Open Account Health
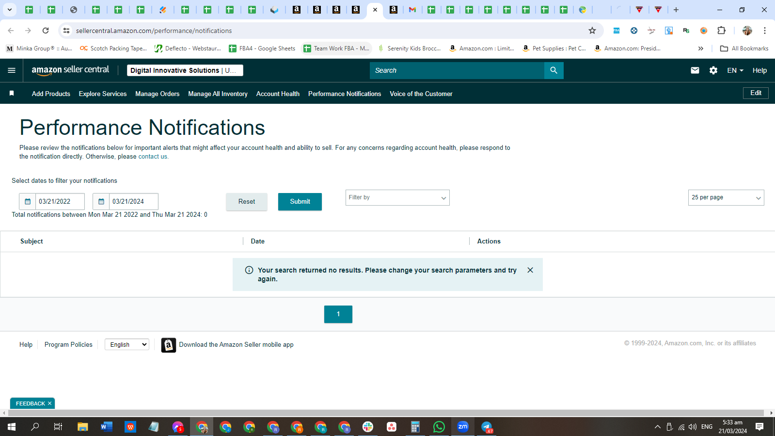 tap(278, 94)
